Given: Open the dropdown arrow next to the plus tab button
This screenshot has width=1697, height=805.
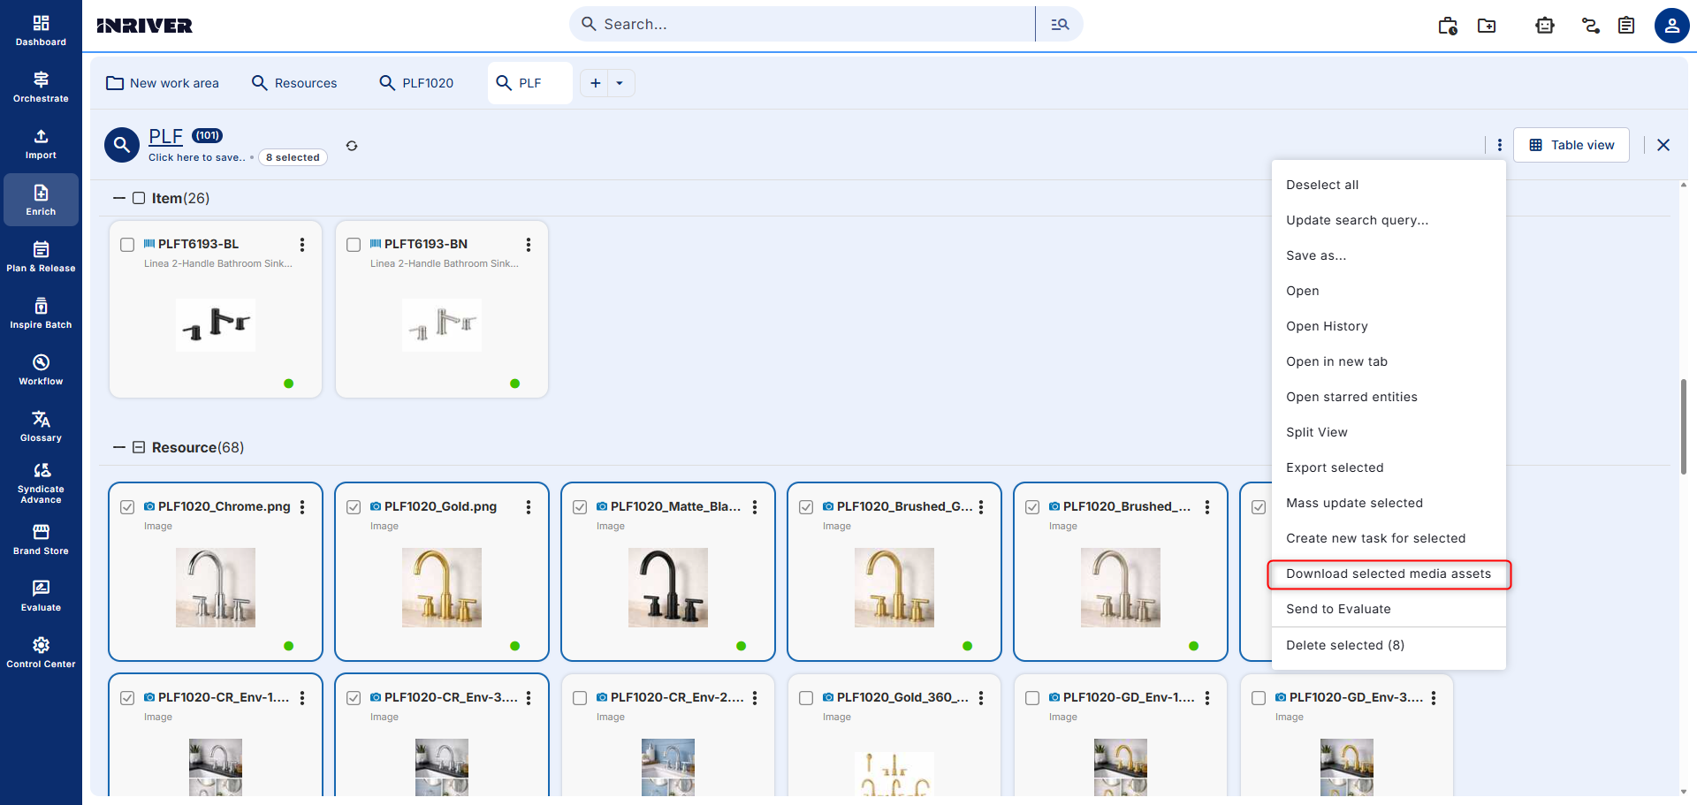Looking at the screenshot, I should tap(620, 83).
